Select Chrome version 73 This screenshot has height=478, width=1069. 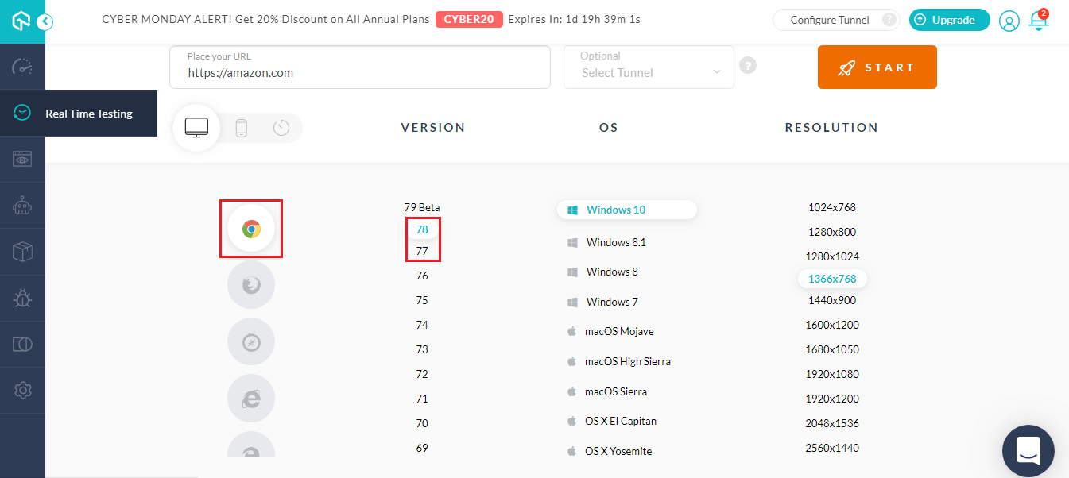click(x=422, y=349)
